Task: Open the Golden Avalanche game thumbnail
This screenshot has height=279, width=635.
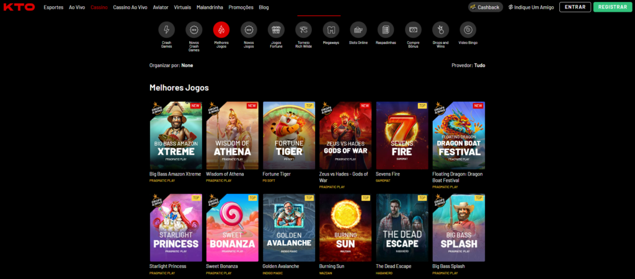Action: [289, 228]
